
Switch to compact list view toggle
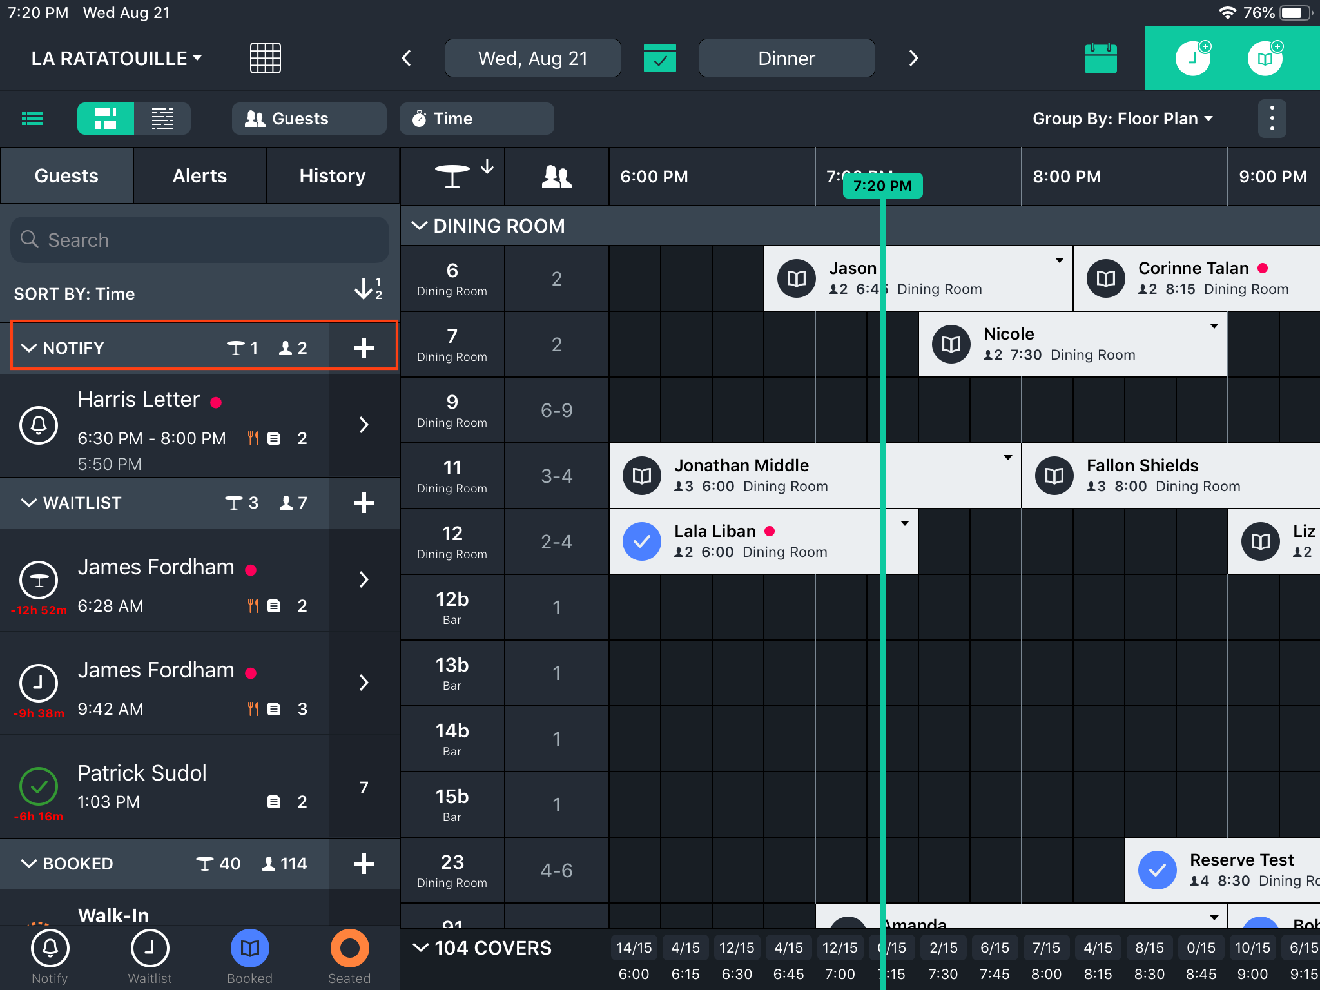coord(162,119)
